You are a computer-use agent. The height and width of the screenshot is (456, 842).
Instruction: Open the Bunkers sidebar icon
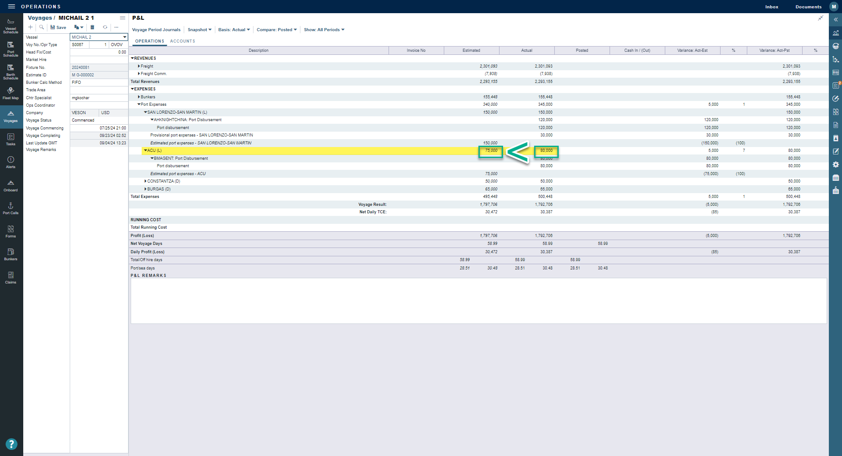point(11,254)
